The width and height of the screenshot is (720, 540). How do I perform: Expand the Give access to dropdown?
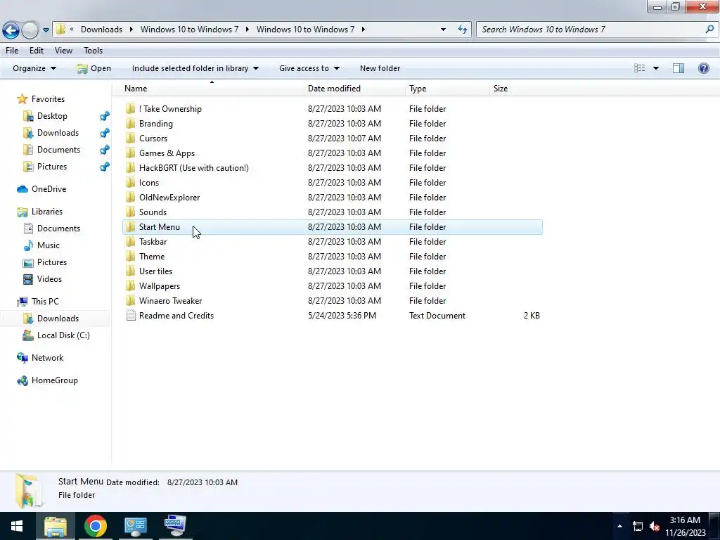(309, 68)
